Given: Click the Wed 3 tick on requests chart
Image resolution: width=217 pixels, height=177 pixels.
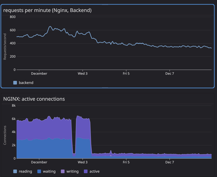Looking at the screenshot, I should pos(82,73).
